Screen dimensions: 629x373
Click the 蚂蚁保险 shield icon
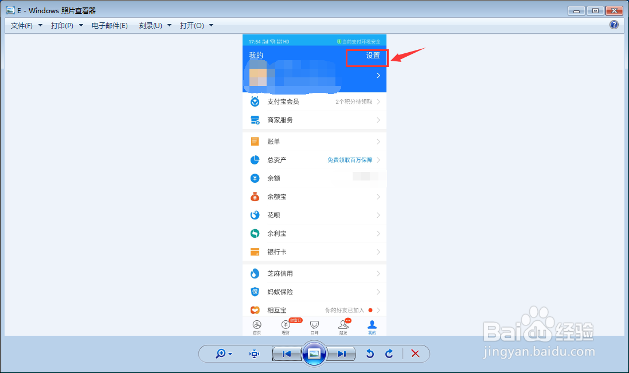tap(255, 292)
